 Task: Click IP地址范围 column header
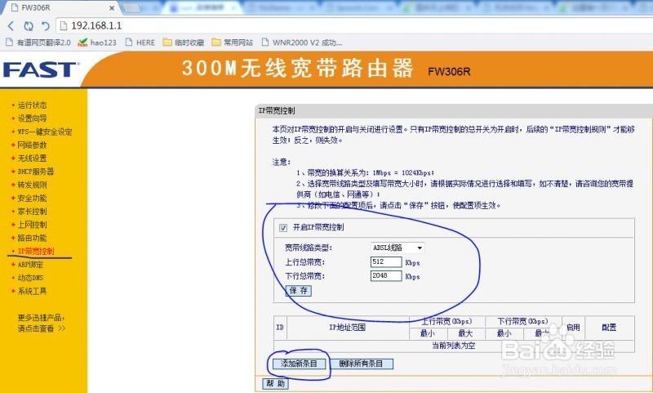pos(348,327)
